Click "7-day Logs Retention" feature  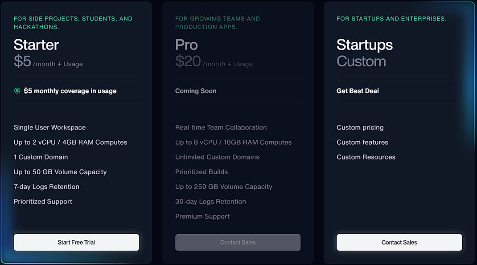tap(46, 187)
